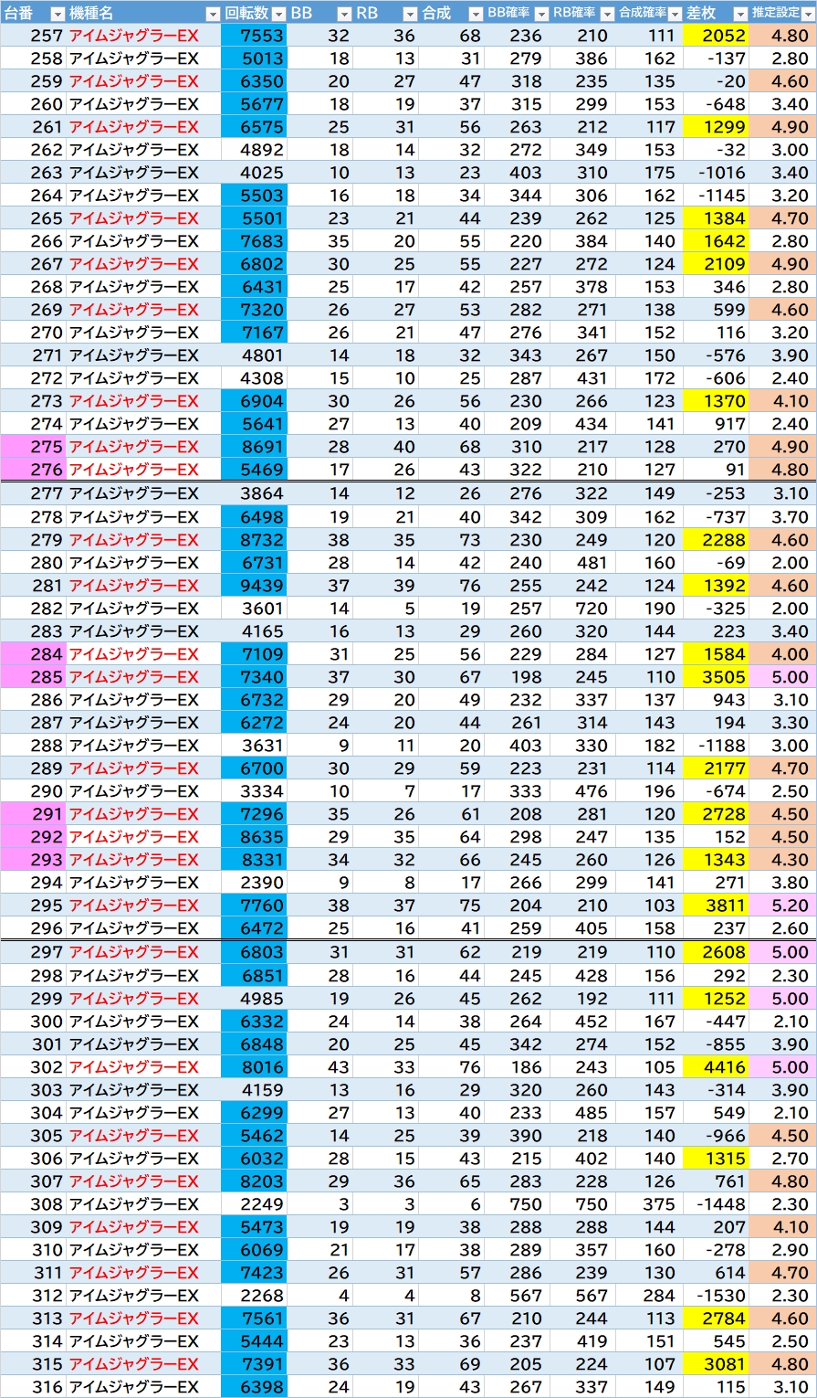The image size is (817, 1398).
Task: Select 回転数 value 7320 in row 269
Action: click(x=254, y=310)
